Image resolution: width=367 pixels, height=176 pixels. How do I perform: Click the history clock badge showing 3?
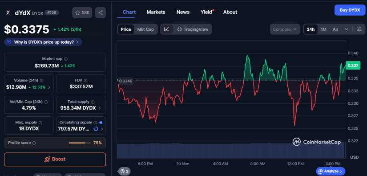(x=124, y=171)
